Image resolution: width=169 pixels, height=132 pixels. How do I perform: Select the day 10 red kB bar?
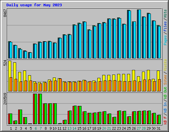tap(53, 114)
